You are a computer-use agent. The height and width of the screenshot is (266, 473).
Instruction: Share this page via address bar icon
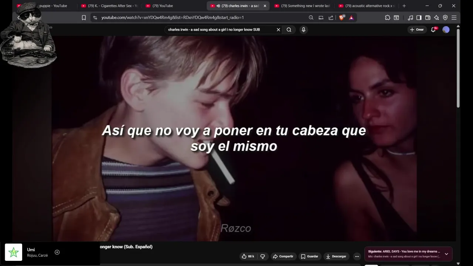(x=331, y=17)
